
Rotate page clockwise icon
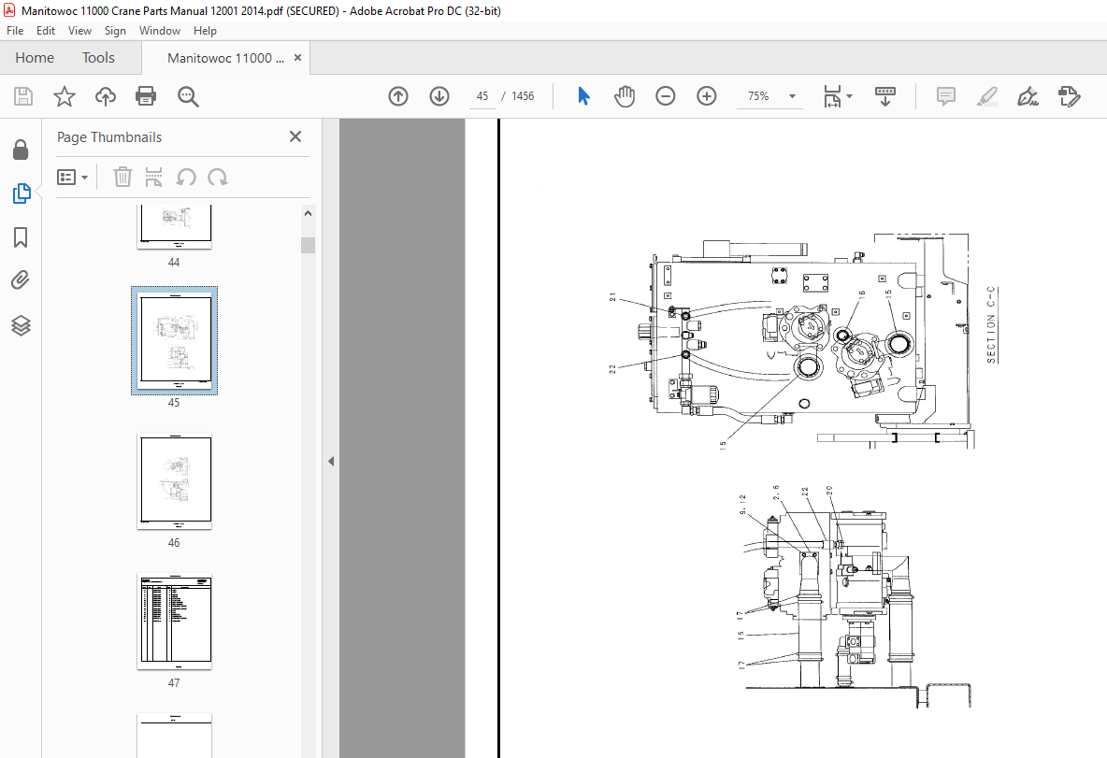218,178
